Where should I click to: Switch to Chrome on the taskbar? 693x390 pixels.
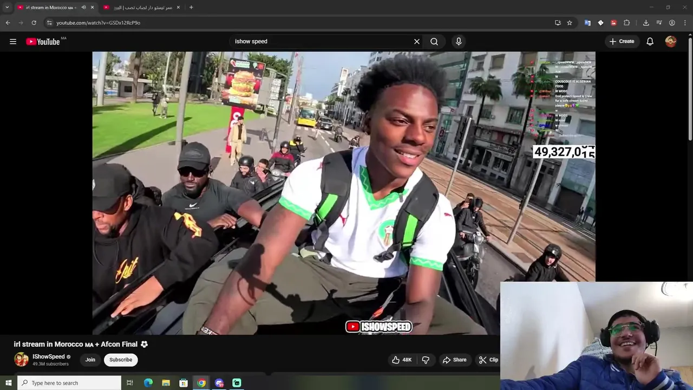point(201,383)
